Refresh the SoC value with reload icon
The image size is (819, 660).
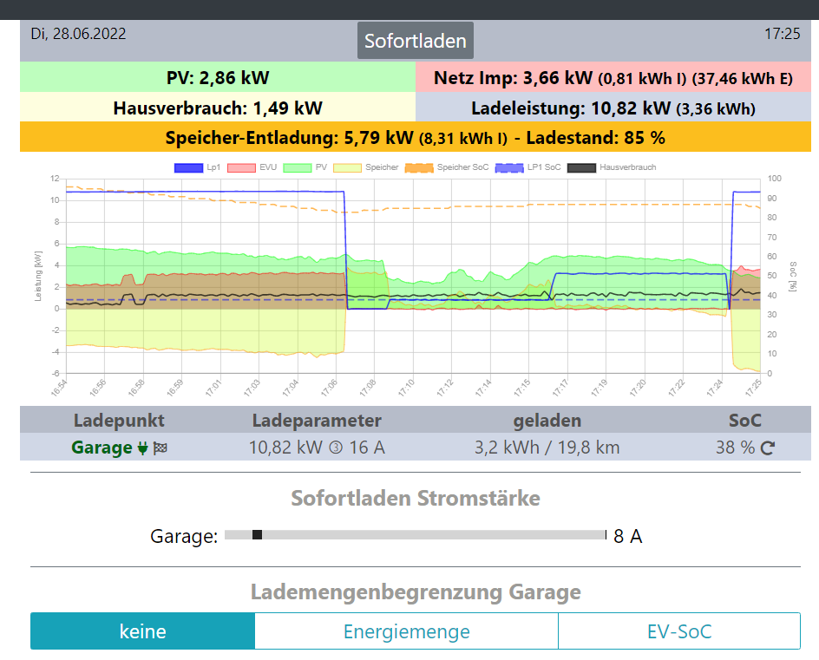click(x=767, y=448)
